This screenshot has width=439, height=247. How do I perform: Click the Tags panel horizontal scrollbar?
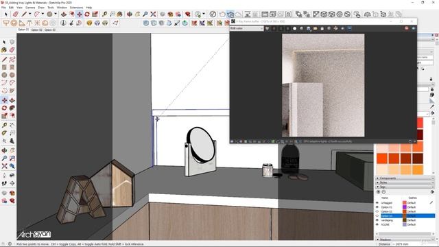tap(405, 234)
